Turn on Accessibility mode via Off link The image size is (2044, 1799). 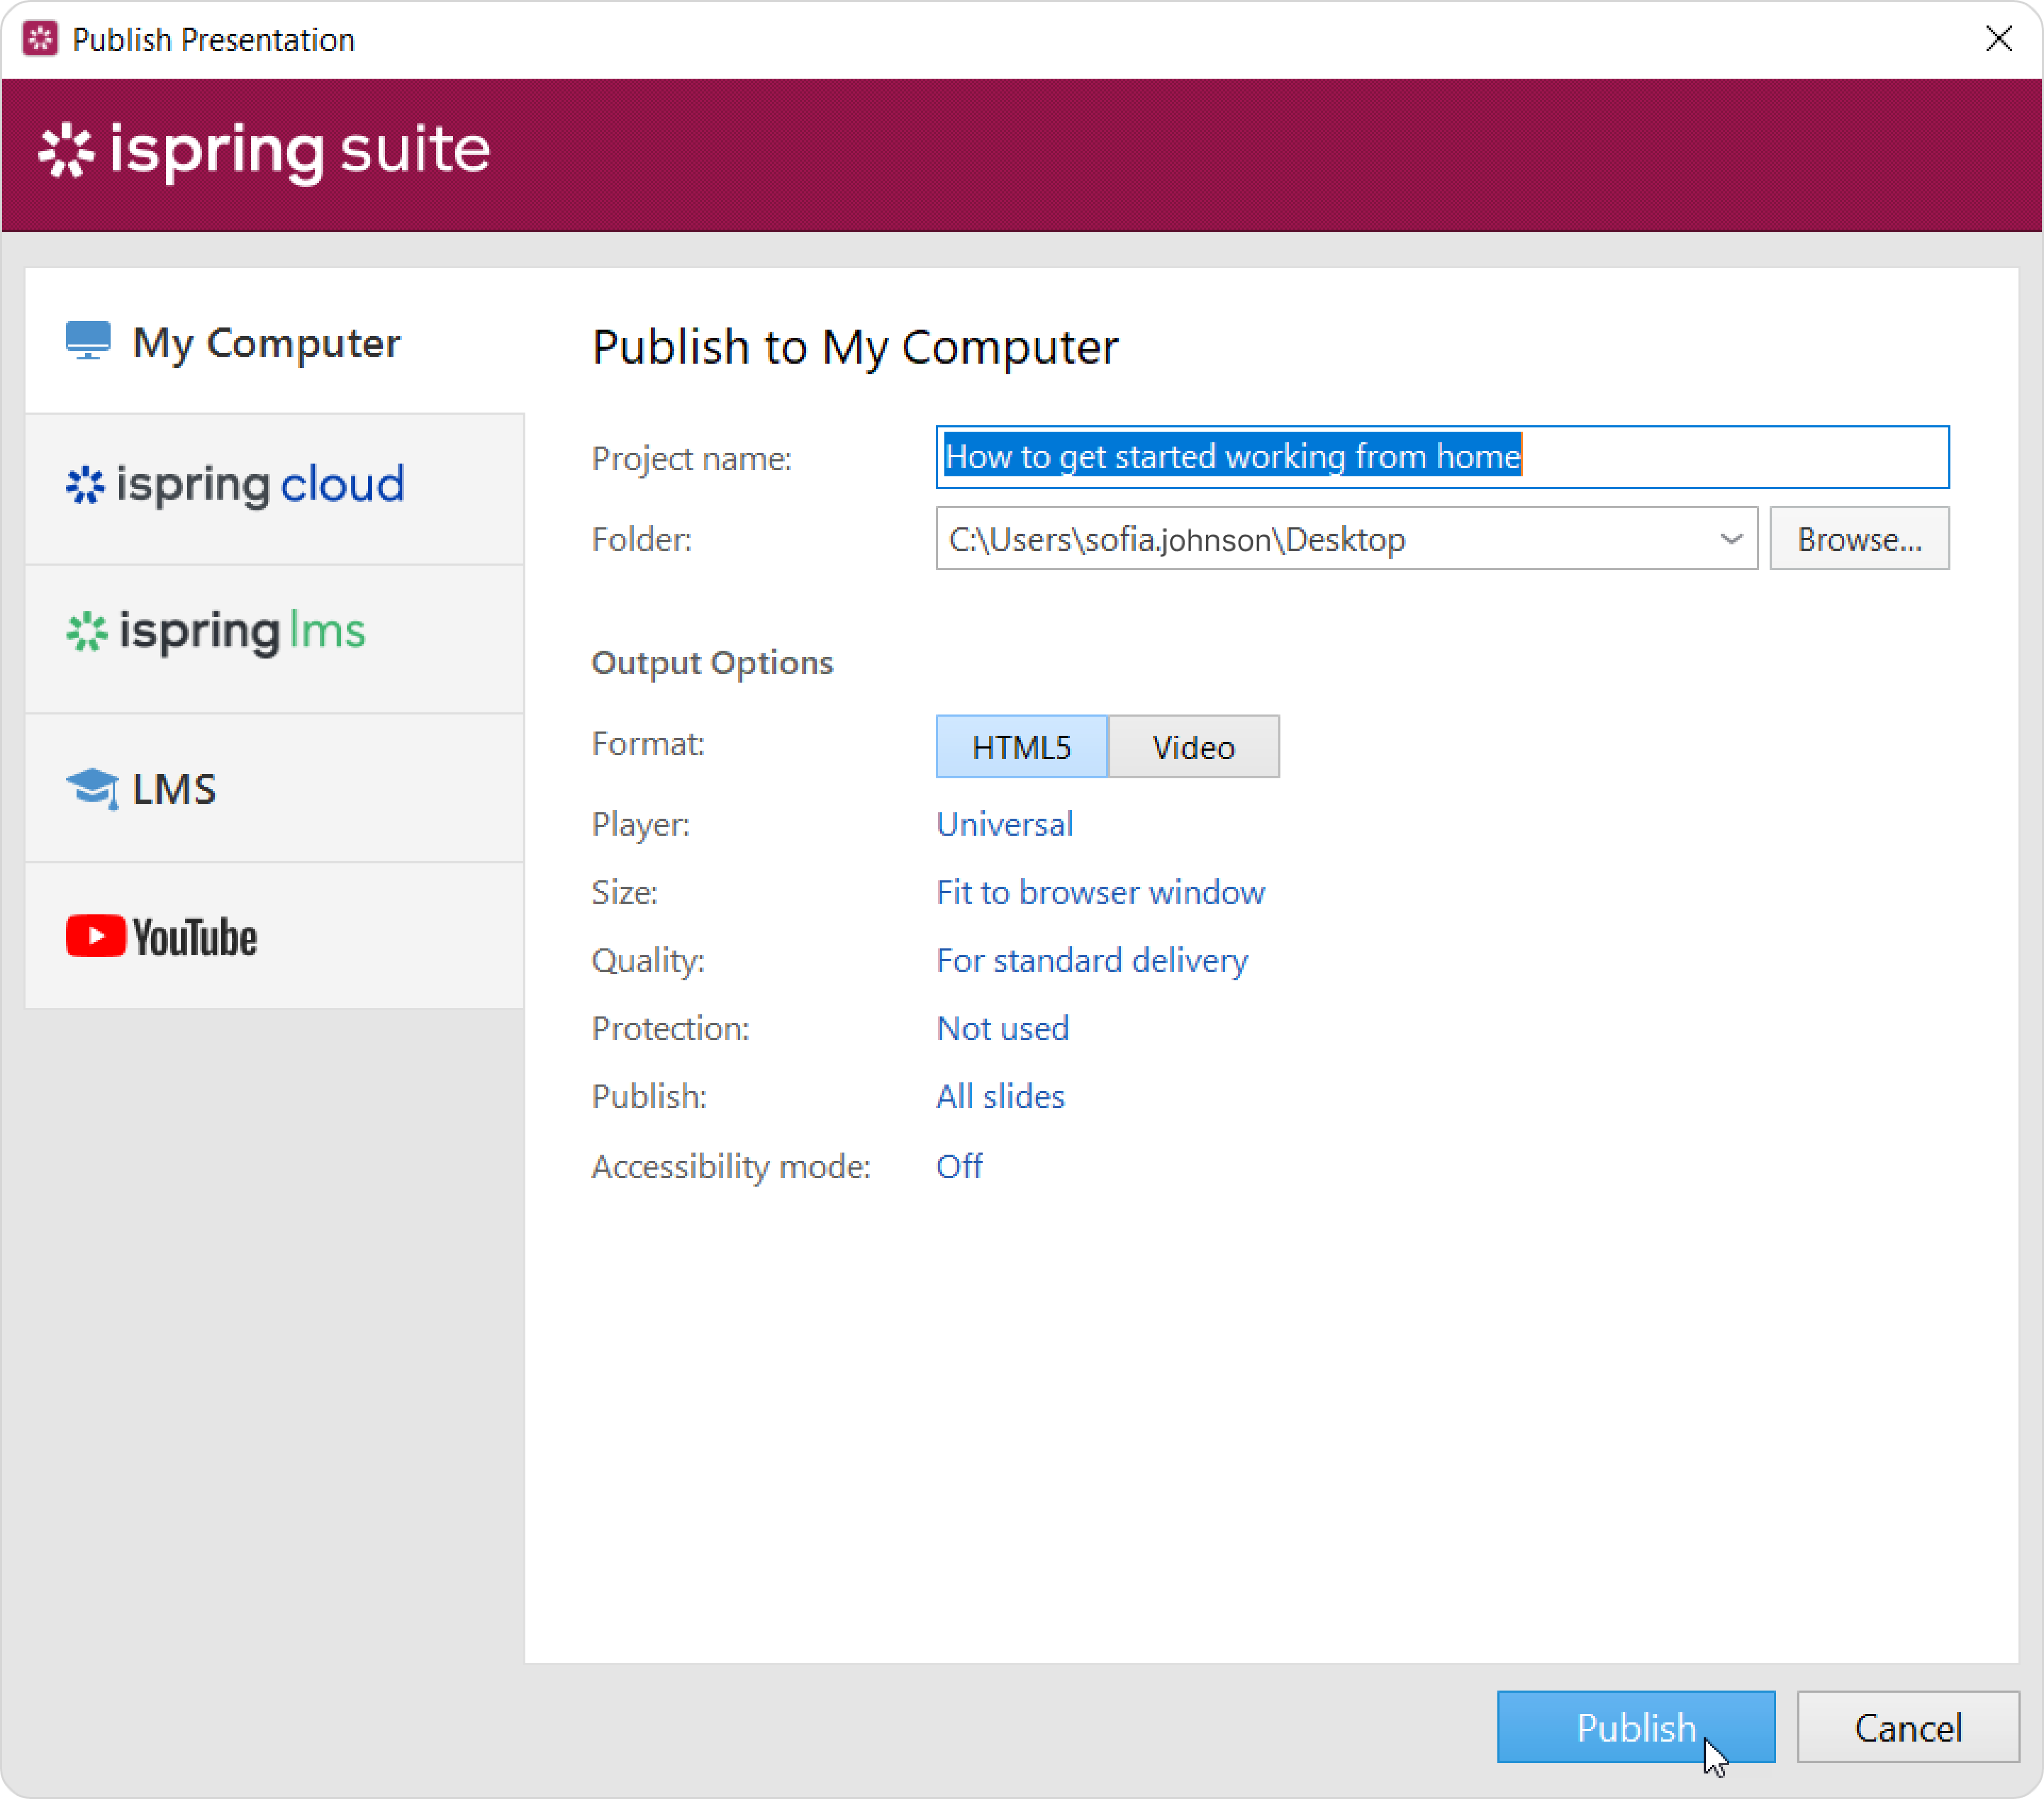pyautogui.click(x=959, y=1166)
